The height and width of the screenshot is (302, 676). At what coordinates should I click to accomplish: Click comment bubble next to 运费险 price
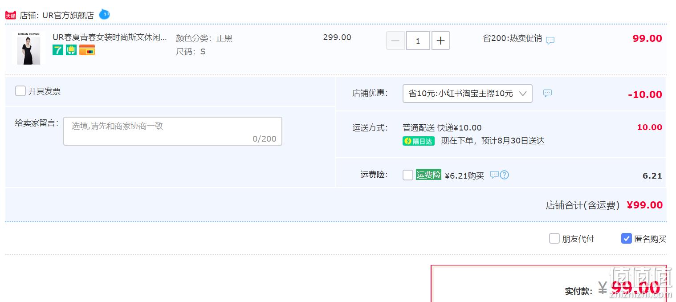click(x=494, y=175)
